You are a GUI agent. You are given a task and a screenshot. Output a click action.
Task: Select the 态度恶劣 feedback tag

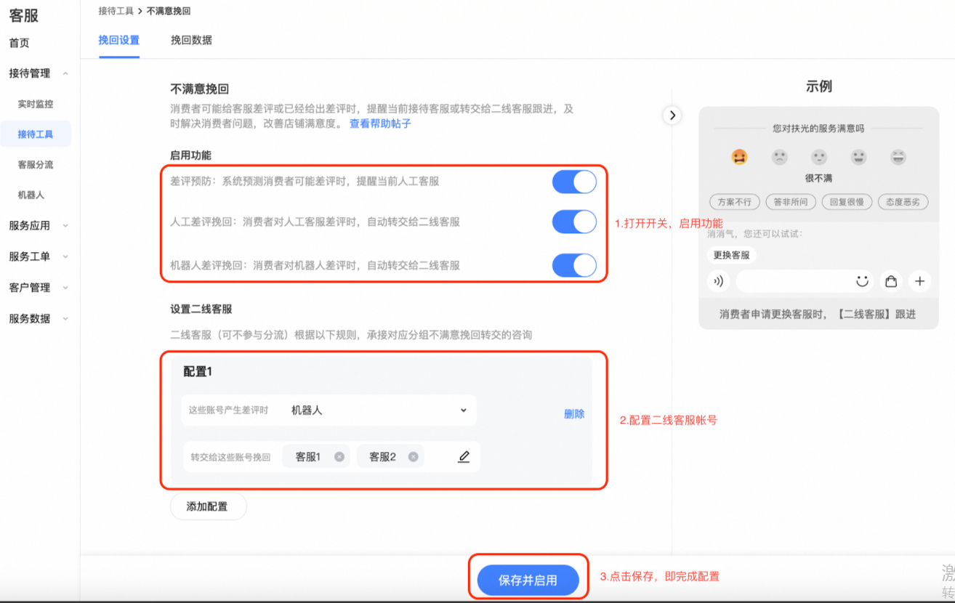[903, 202]
